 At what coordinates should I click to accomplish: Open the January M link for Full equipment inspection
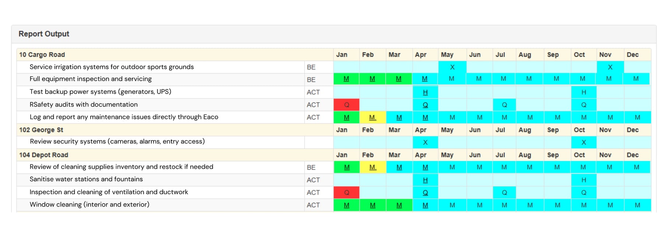click(x=346, y=79)
